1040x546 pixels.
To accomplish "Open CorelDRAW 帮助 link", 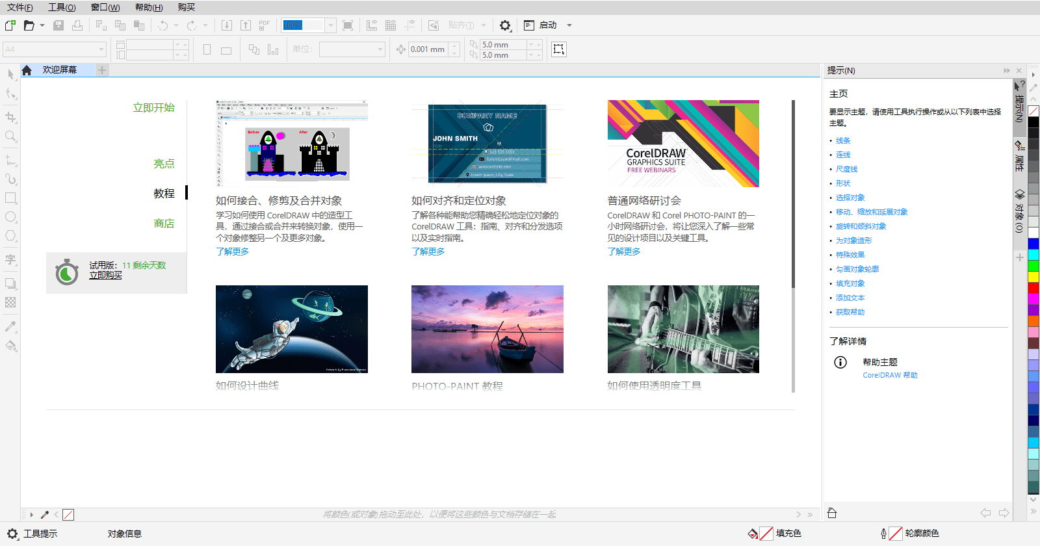I will [x=890, y=375].
